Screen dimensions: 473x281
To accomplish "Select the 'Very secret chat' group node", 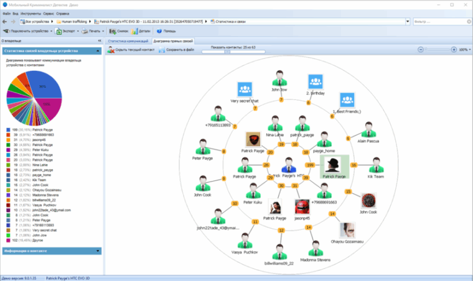I will point(245,90).
